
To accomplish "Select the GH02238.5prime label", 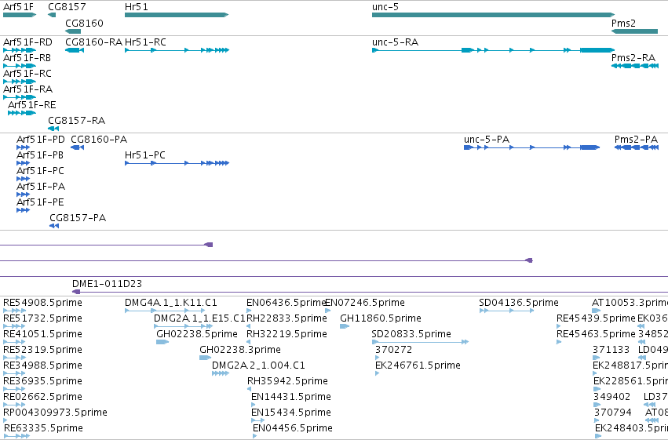I will (x=197, y=334).
